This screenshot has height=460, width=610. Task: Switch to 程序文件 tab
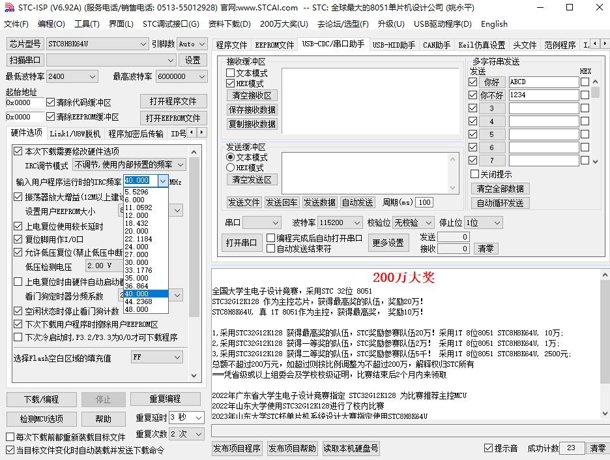[231, 45]
